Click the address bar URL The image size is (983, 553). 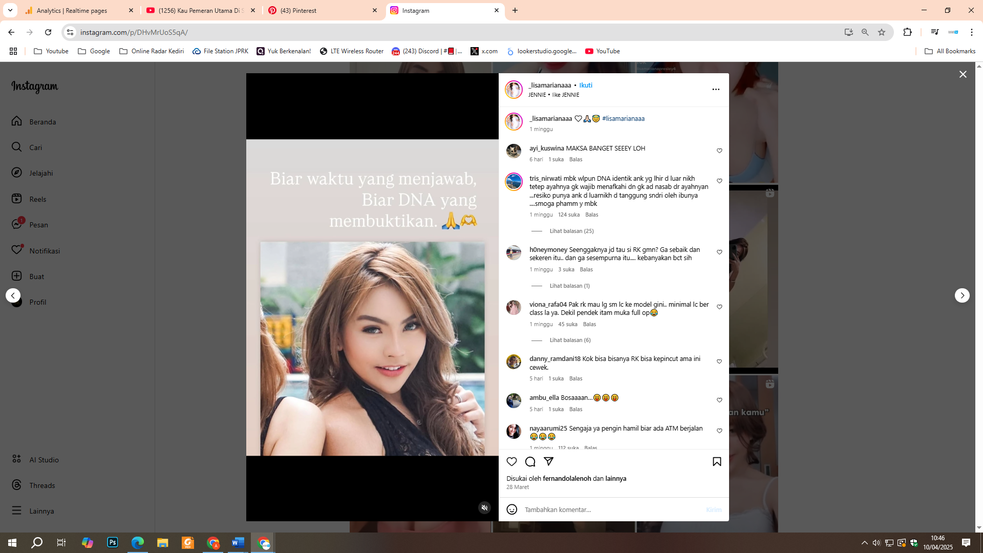click(134, 32)
